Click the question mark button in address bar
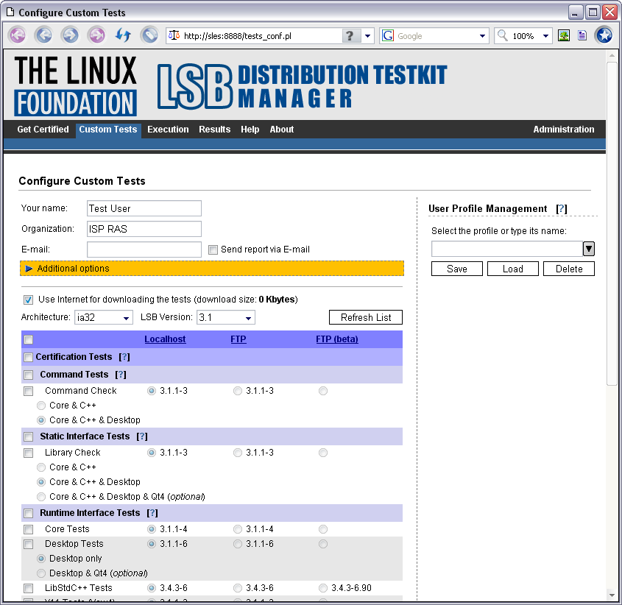622x605 pixels. tap(350, 36)
